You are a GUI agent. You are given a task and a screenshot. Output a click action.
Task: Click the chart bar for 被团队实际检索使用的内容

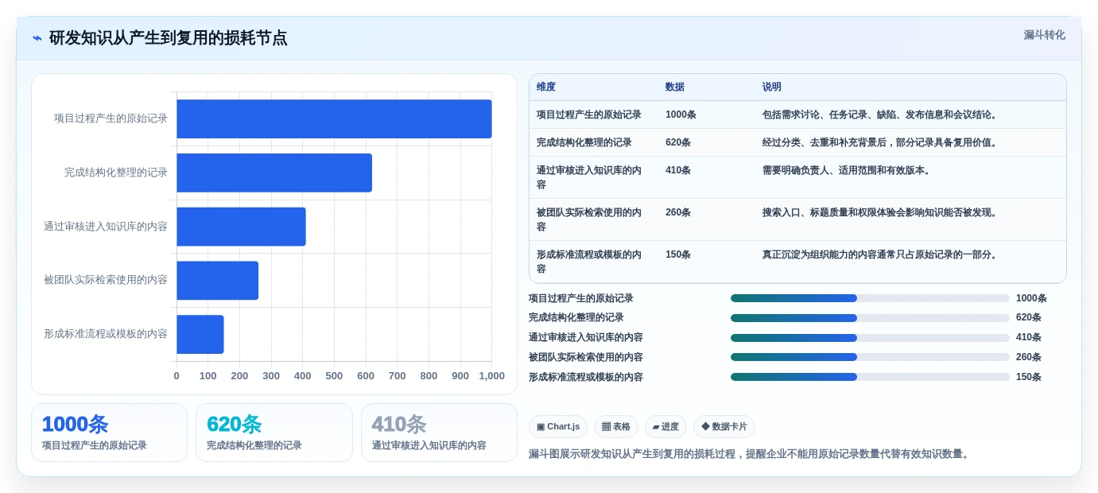(x=217, y=281)
